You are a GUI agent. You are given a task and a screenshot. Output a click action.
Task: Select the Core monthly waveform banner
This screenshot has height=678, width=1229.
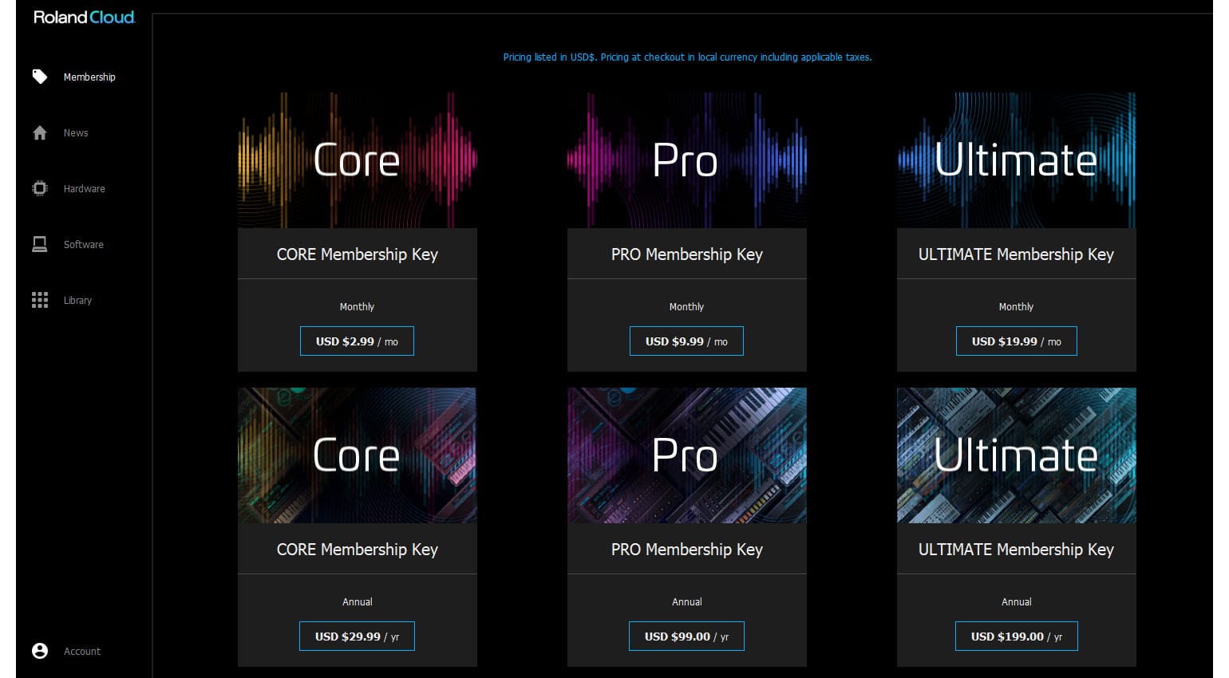[358, 160]
